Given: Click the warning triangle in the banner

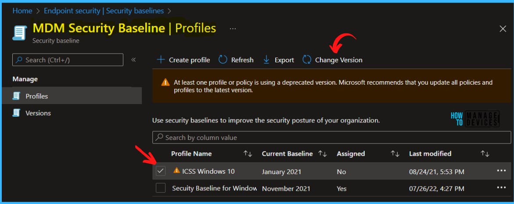Looking at the screenshot, I should (165, 82).
